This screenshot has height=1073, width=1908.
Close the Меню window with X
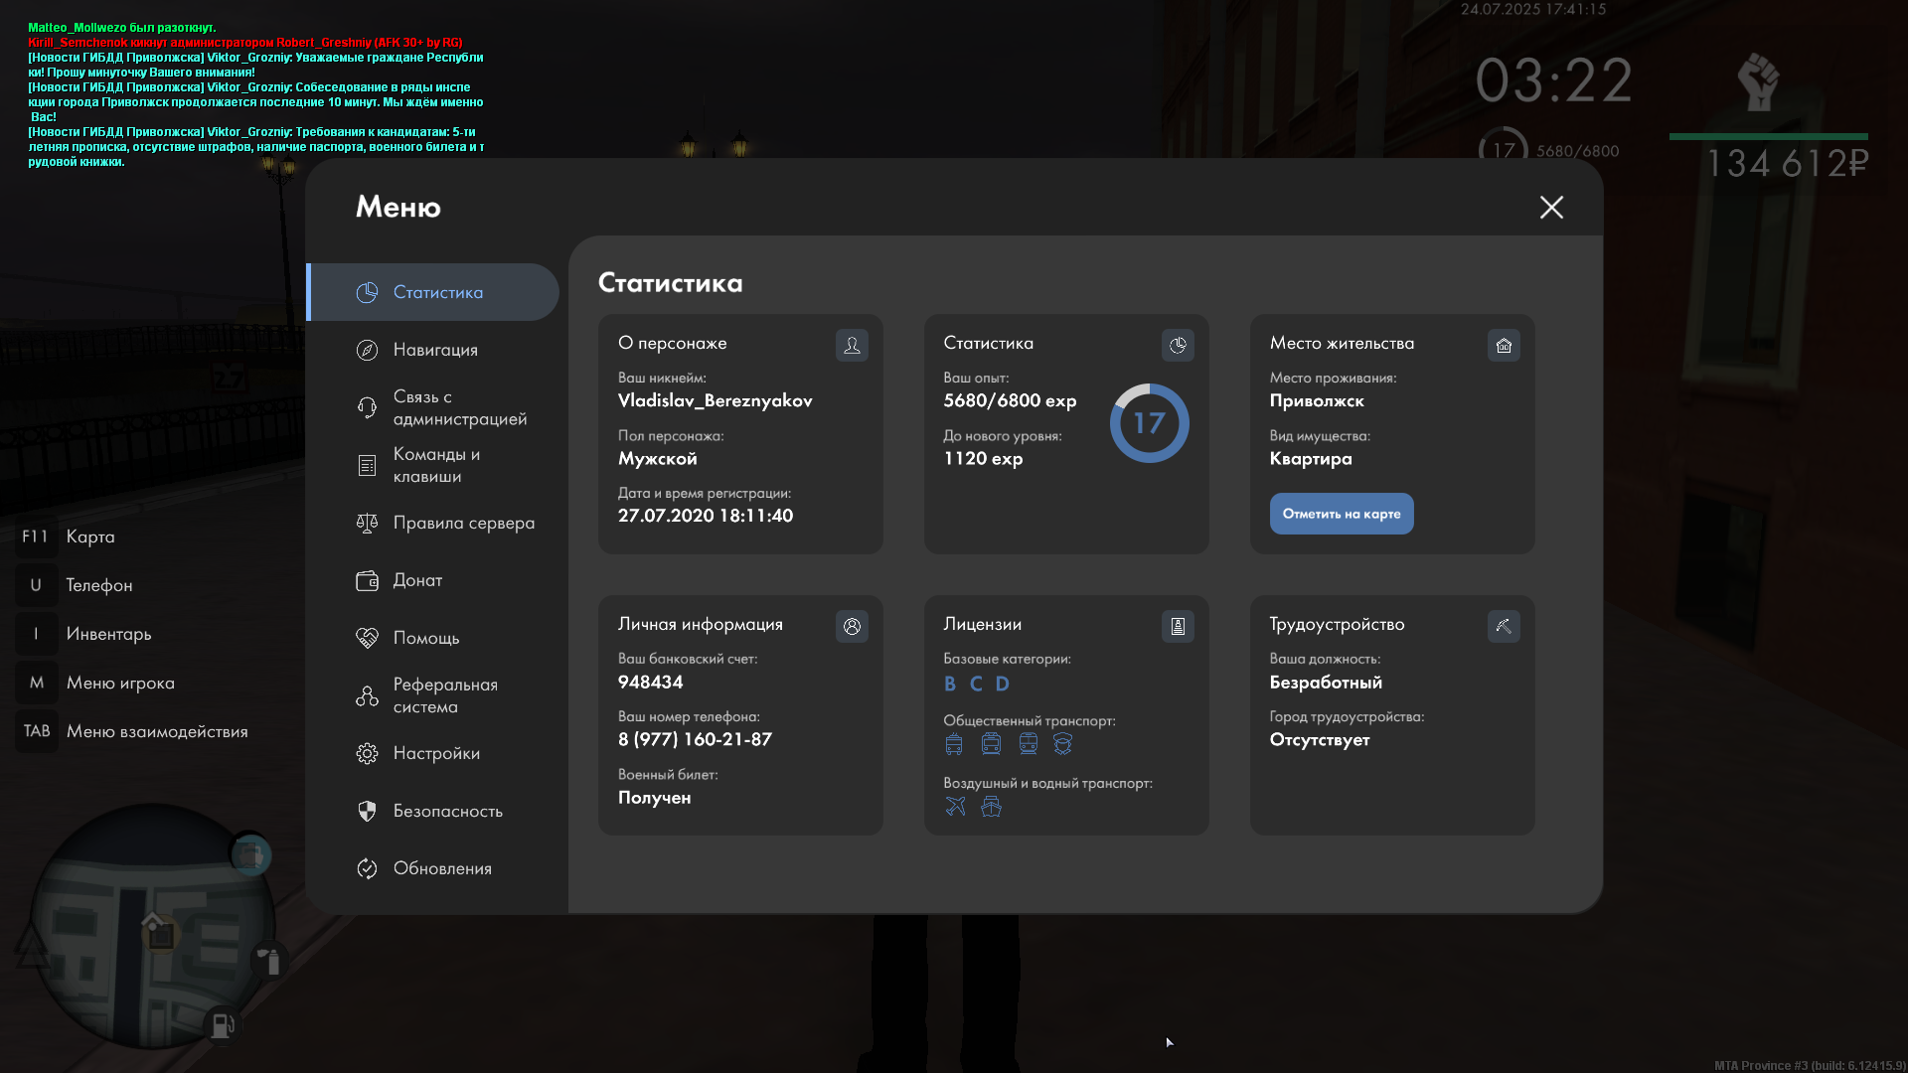coord(1551,207)
